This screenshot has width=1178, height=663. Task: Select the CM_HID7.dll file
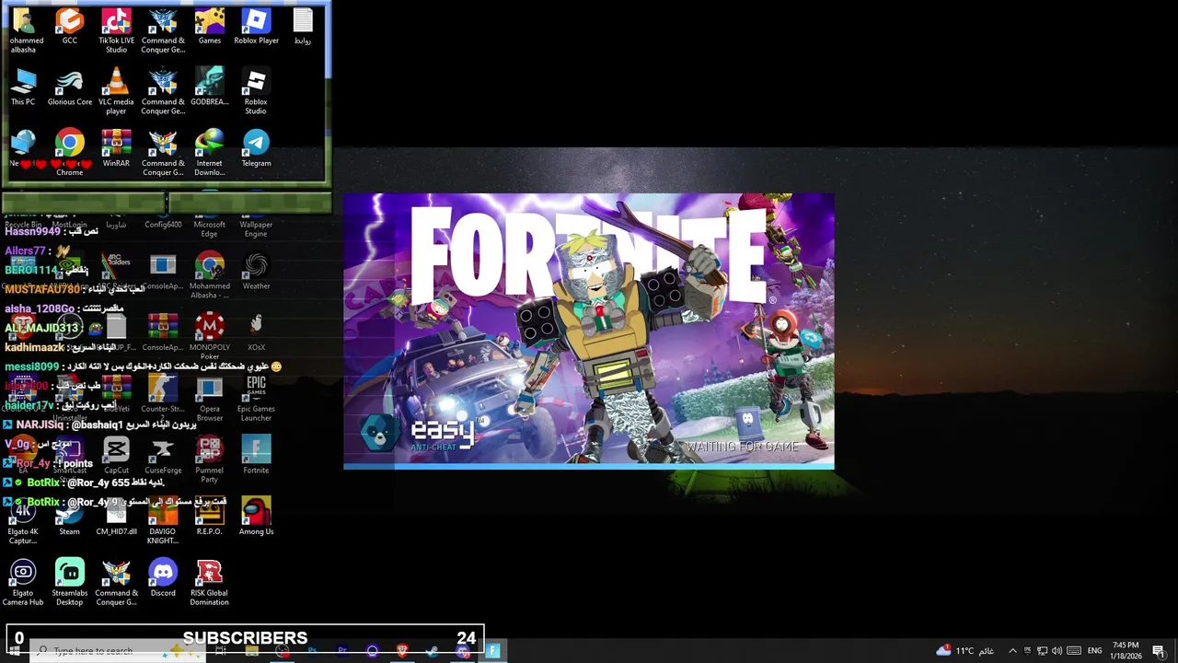point(116,518)
